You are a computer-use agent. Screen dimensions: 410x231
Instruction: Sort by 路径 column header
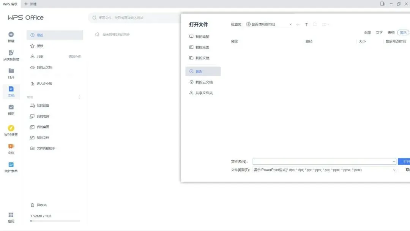point(309,41)
